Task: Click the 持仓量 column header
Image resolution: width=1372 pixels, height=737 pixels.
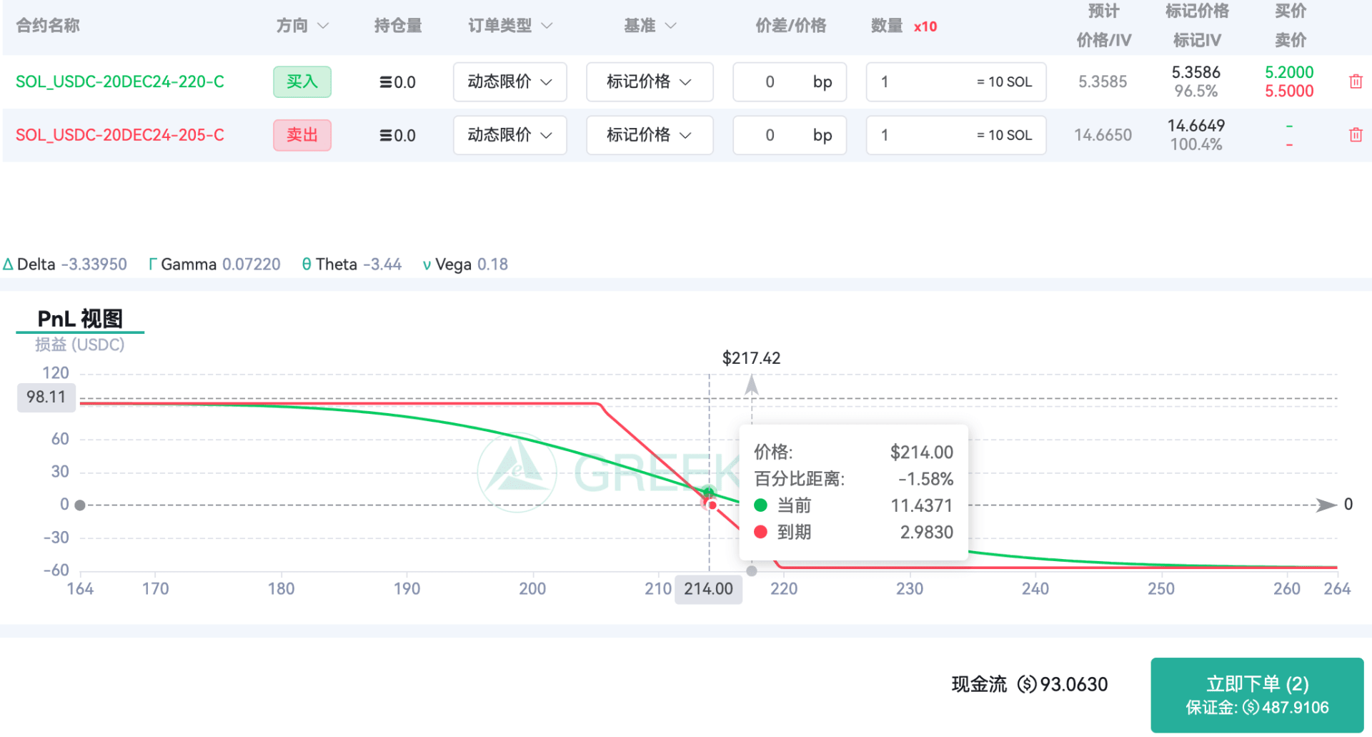Action: point(397,26)
